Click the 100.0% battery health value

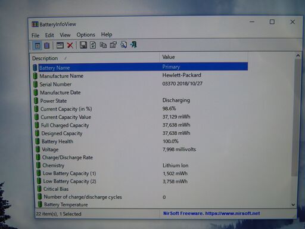tap(170, 141)
